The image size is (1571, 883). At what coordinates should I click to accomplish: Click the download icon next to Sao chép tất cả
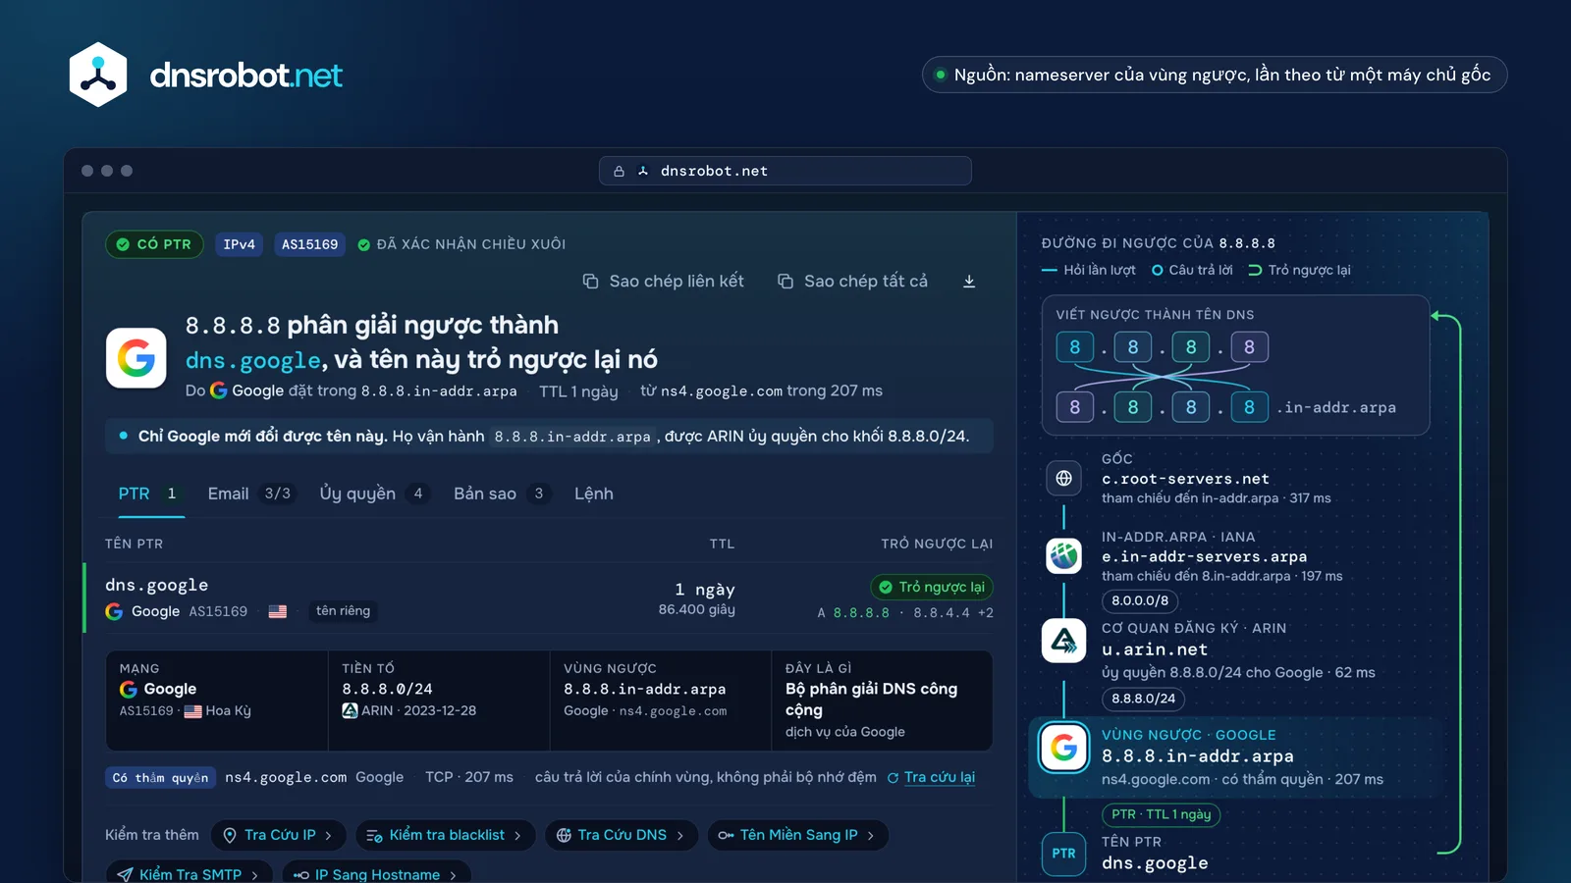[x=969, y=282]
